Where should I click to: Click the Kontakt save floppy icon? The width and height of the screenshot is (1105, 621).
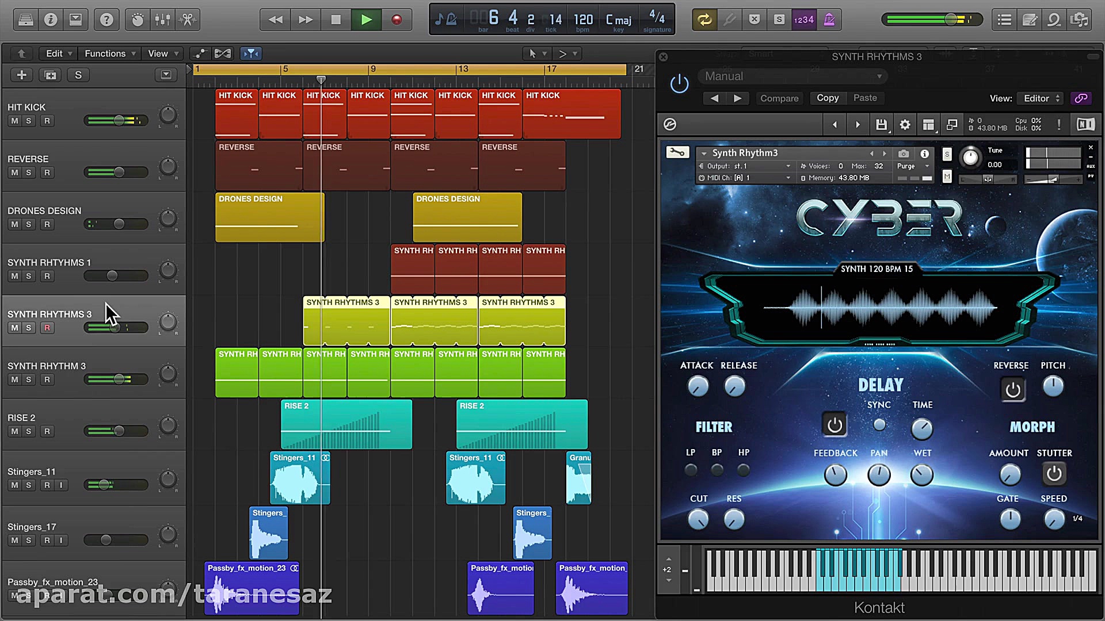881,124
